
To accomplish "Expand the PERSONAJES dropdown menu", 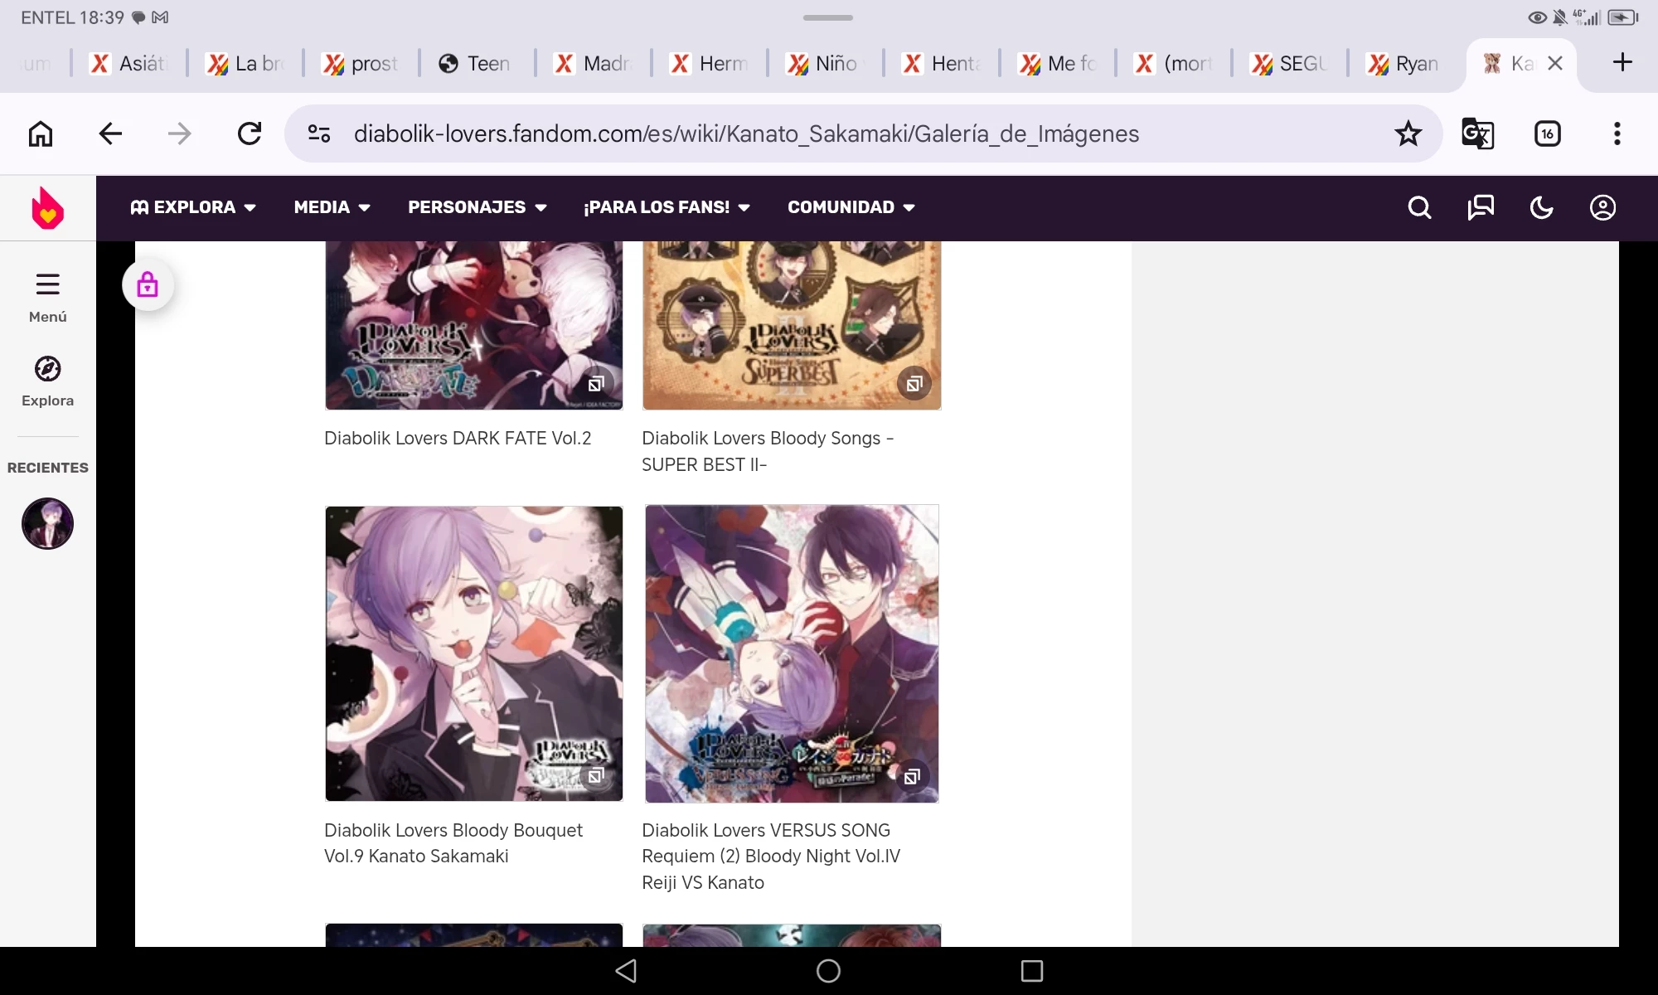I will click(477, 207).
